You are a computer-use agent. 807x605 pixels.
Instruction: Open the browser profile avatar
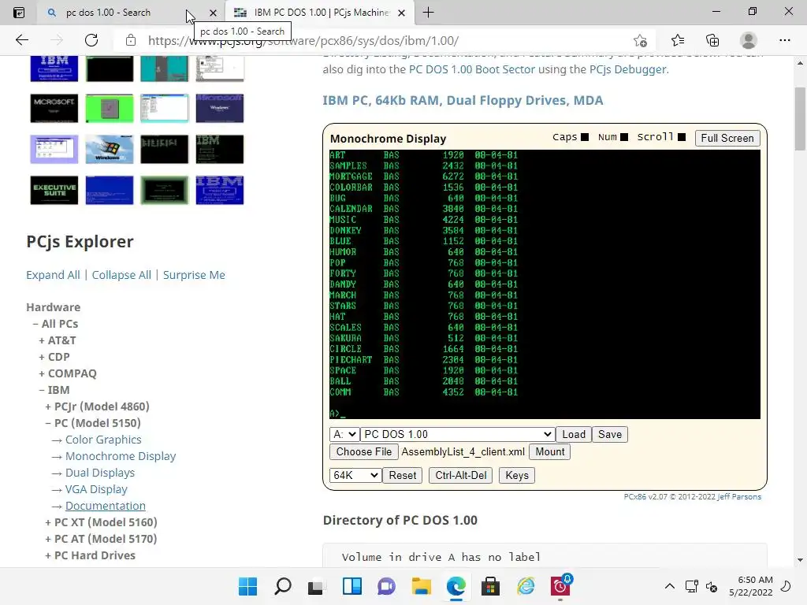pyautogui.click(x=749, y=40)
